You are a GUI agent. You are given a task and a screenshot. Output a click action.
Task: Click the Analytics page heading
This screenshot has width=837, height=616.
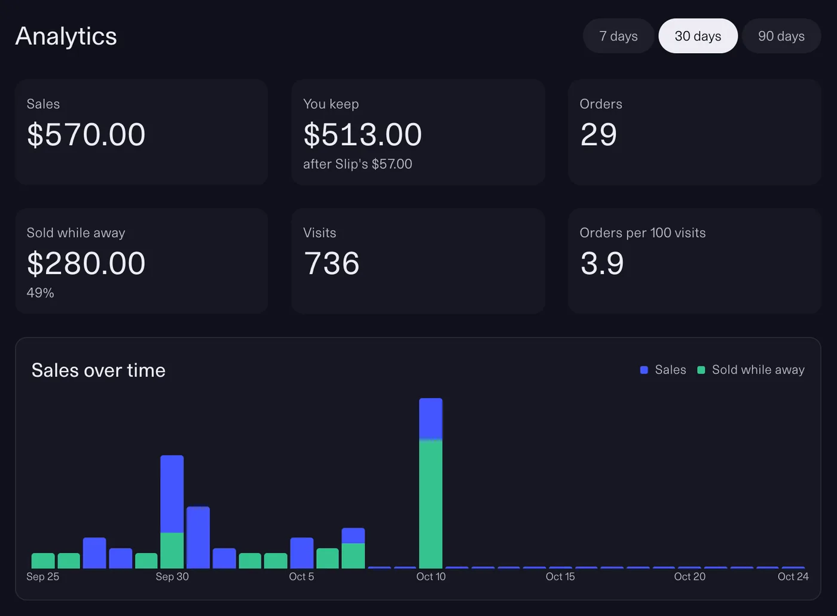(x=66, y=36)
